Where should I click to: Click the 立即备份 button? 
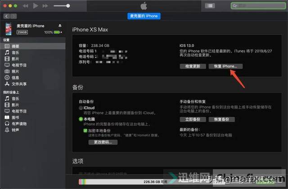pos(193,119)
